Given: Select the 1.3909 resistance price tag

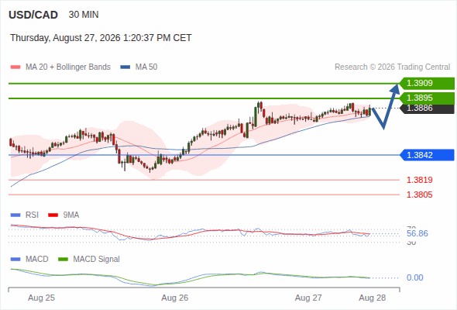Looking at the screenshot, I should pyautogui.click(x=427, y=83).
